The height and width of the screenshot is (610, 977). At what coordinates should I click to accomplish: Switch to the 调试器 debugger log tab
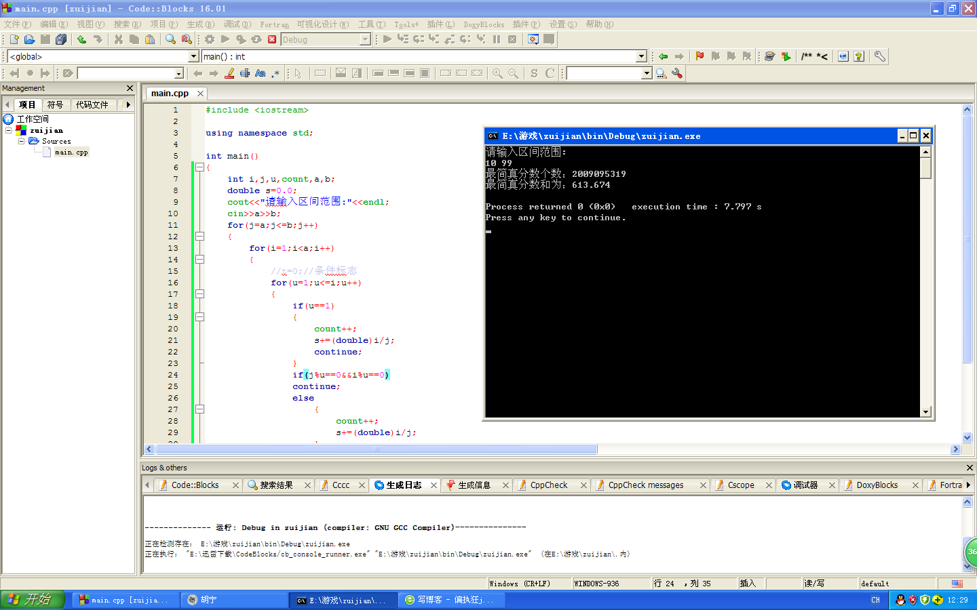click(805, 485)
